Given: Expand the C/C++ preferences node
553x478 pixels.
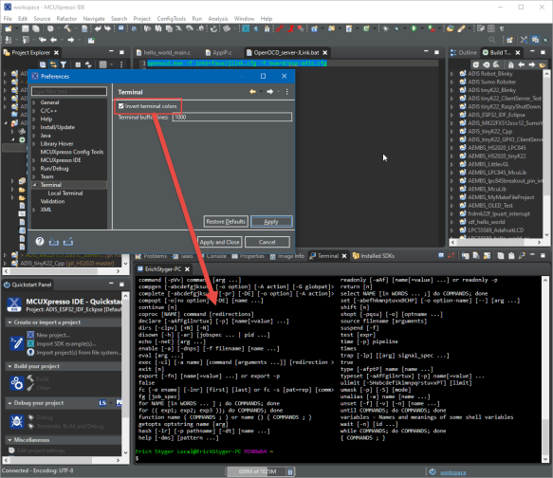Looking at the screenshot, I should tap(34, 111).
